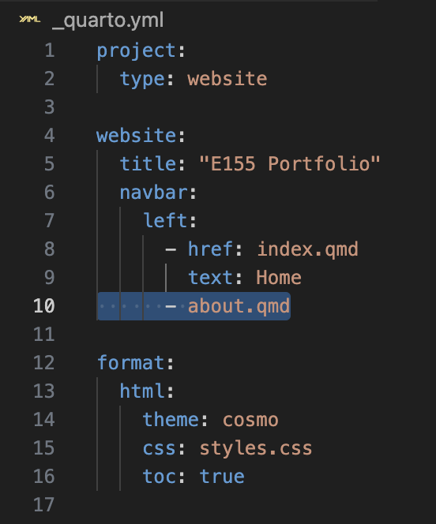Screen dimensions: 436x524
Task: Click the highlighted about.qmd entry
Action: coord(239,306)
